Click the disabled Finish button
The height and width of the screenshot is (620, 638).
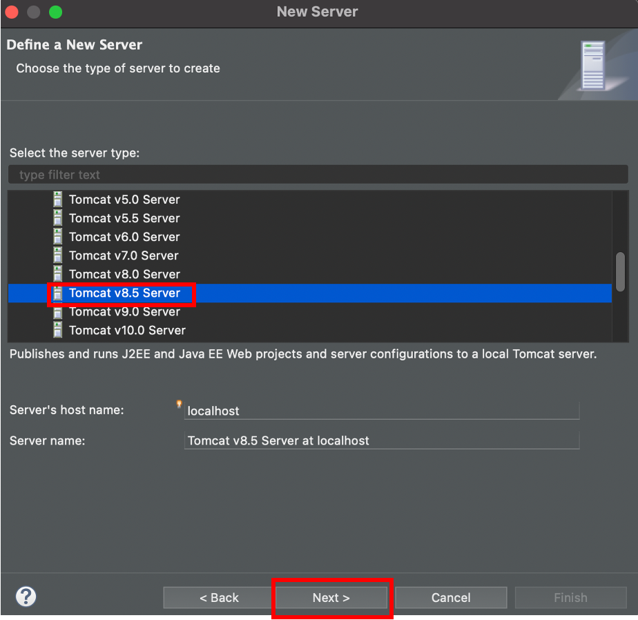tap(570, 598)
